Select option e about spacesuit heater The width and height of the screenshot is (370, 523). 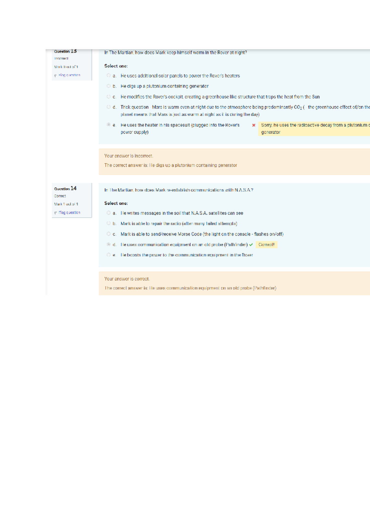[109, 125]
